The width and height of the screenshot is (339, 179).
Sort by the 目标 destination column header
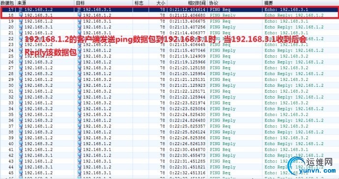tap(104, 3)
